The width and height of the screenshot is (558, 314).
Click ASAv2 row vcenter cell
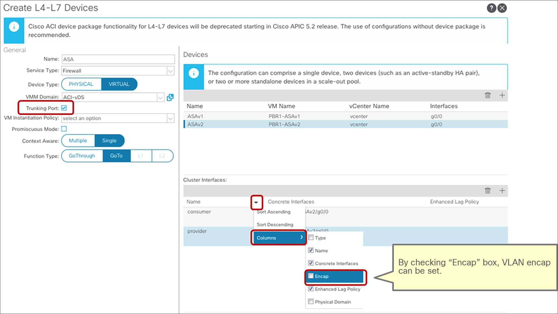coord(359,124)
